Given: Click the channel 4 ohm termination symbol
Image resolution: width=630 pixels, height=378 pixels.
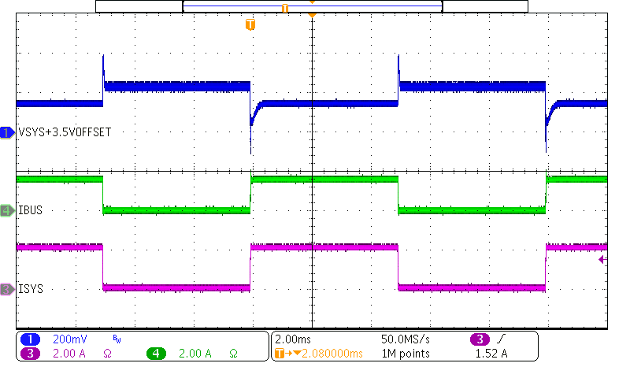Looking at the screenshot, I should [x=232, y=354].
